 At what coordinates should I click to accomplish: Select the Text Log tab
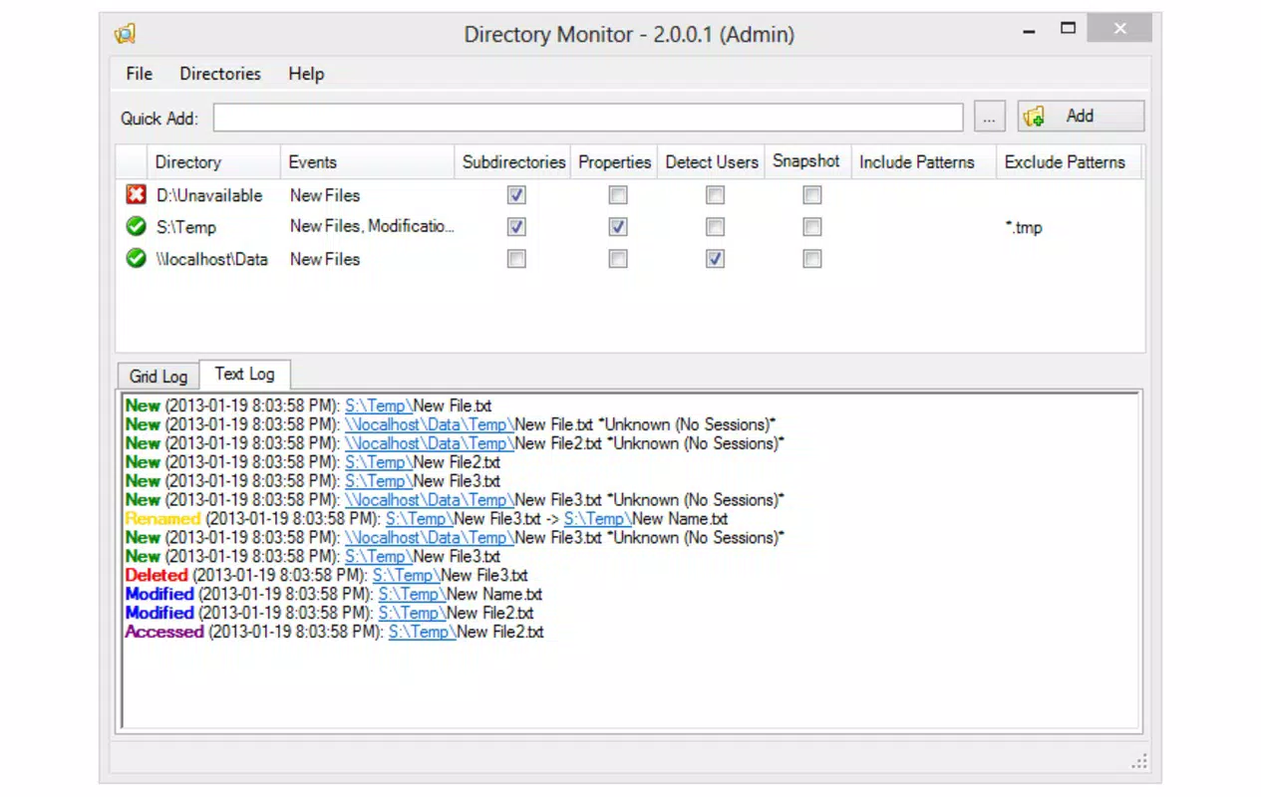(x=244, y=375)
